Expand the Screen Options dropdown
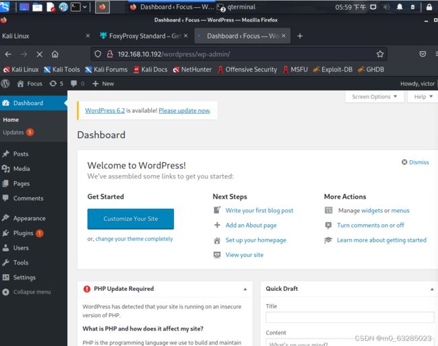 pyautogui.click(x=374, y=97)
